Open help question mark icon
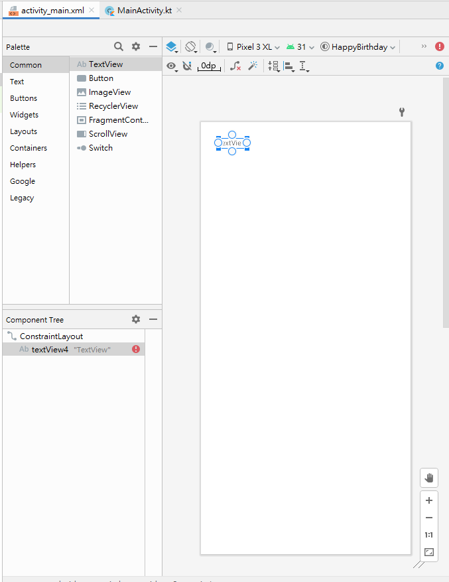Viewport: 449px width, 582px height. pos(439,66)
